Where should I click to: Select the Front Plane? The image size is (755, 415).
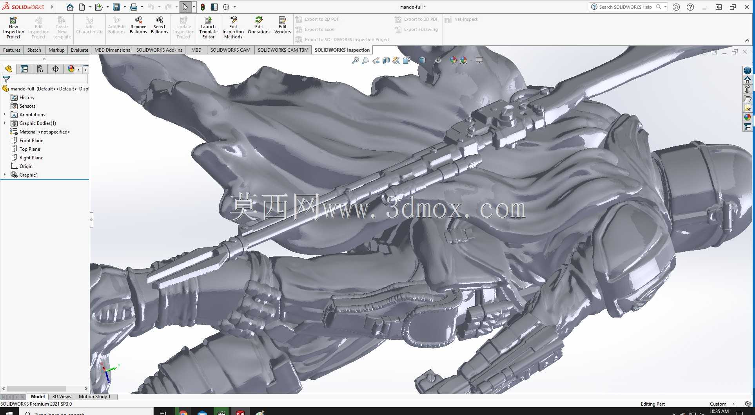[x=31, y=141]
